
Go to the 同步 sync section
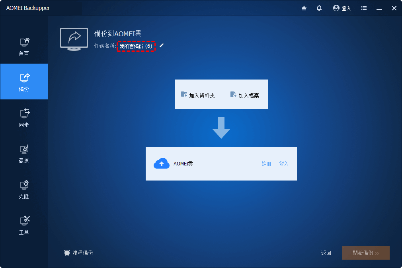[x=24, y=118]
